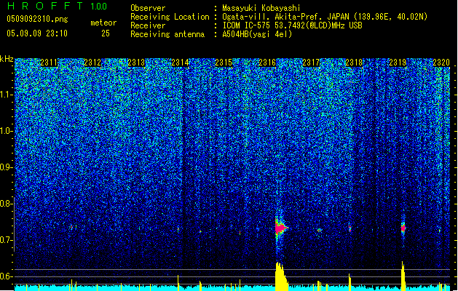Click the 2319 time marker
The height and width of the screenshot is (291, 458).
[398, 63]
